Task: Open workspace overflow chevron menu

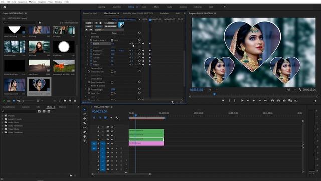Action: pos(224,7)
